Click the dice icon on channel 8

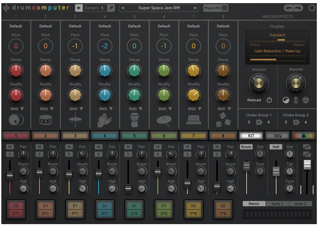point(223,120)
